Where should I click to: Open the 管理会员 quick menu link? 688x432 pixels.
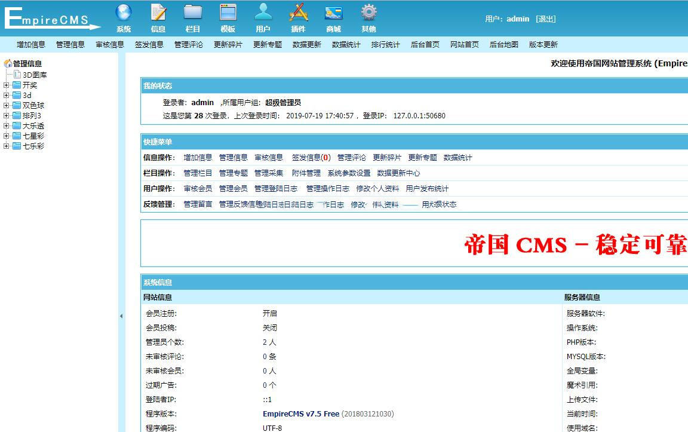(x=234, y=189)
